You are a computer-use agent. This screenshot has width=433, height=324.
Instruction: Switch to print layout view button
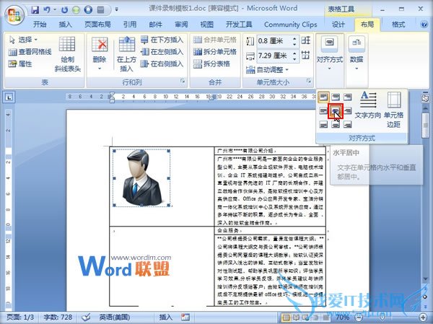tap(286, 317)
